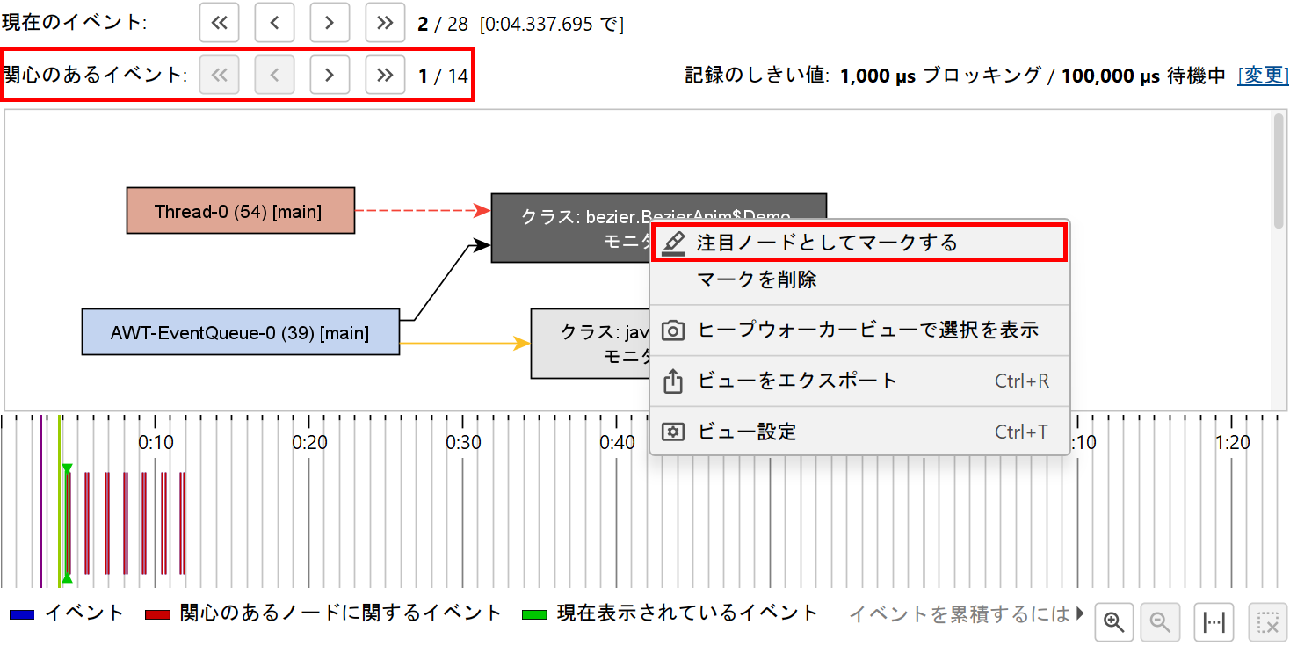
Task: Jump to last current event
Action: [x=384, y=23]
